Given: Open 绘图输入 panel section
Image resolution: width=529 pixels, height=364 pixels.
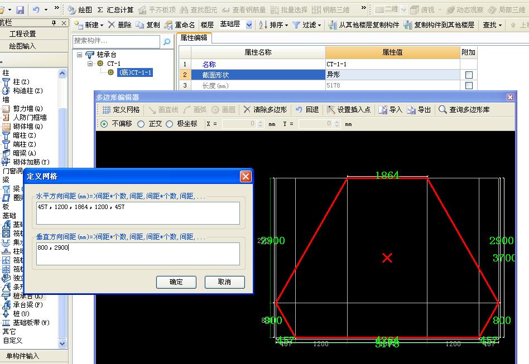Looking at the screenshot, I should 22,46.
